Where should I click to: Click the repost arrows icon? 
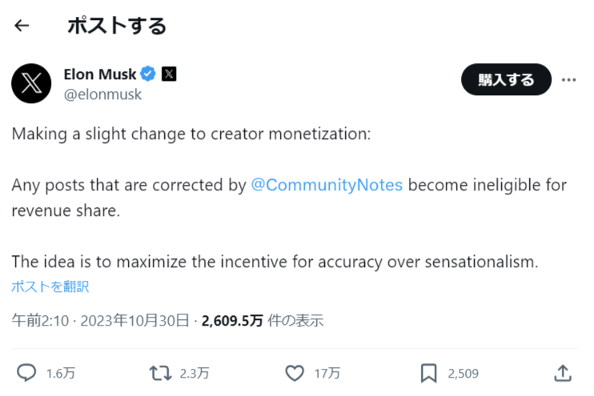point(159,373)
